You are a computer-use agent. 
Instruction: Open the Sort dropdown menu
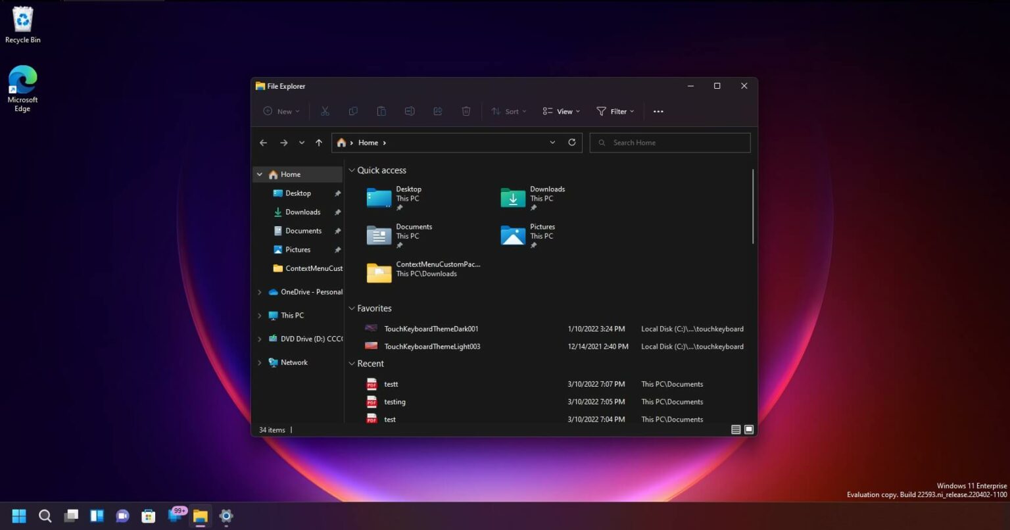coord(509,112)
